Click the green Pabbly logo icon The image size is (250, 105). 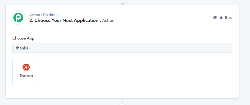[x=18, y=18]
